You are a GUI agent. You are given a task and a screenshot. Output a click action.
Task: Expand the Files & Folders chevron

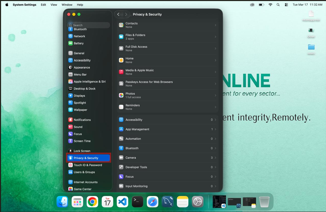pyautogui.click(x=215, y=37)
